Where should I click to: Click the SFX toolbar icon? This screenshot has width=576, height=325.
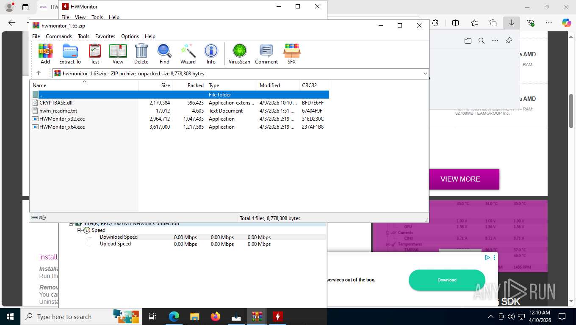[x=292, y=54]
